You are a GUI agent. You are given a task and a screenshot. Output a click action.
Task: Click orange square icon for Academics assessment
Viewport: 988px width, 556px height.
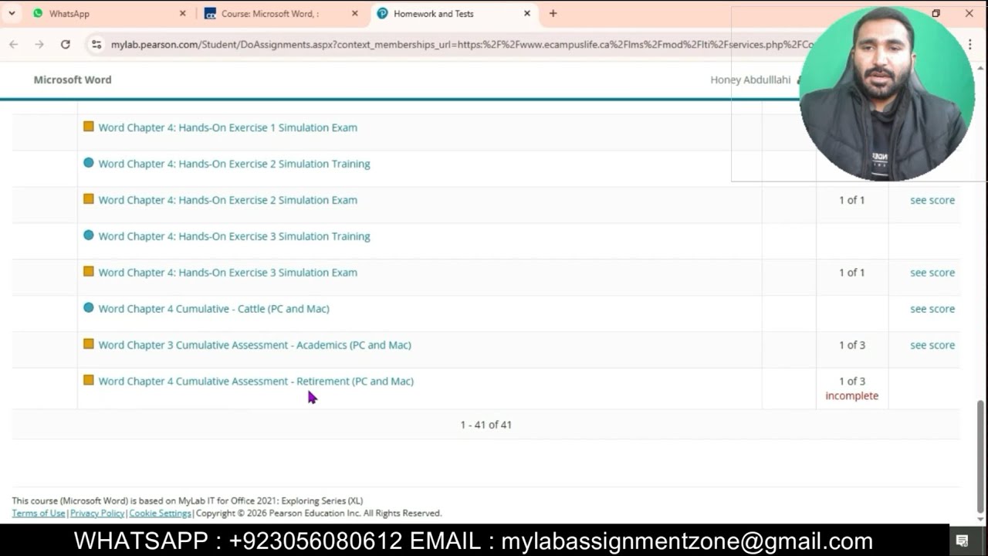[89, 344]
